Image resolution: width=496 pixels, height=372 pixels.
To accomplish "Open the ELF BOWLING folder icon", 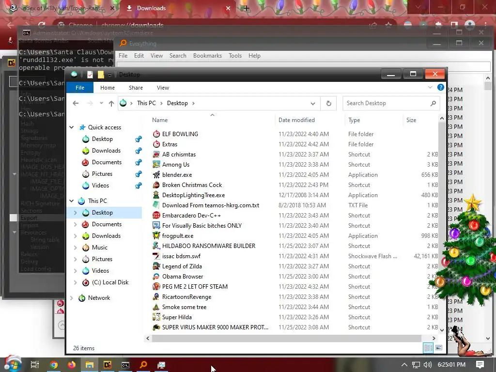I will click(x=156, y=134).
